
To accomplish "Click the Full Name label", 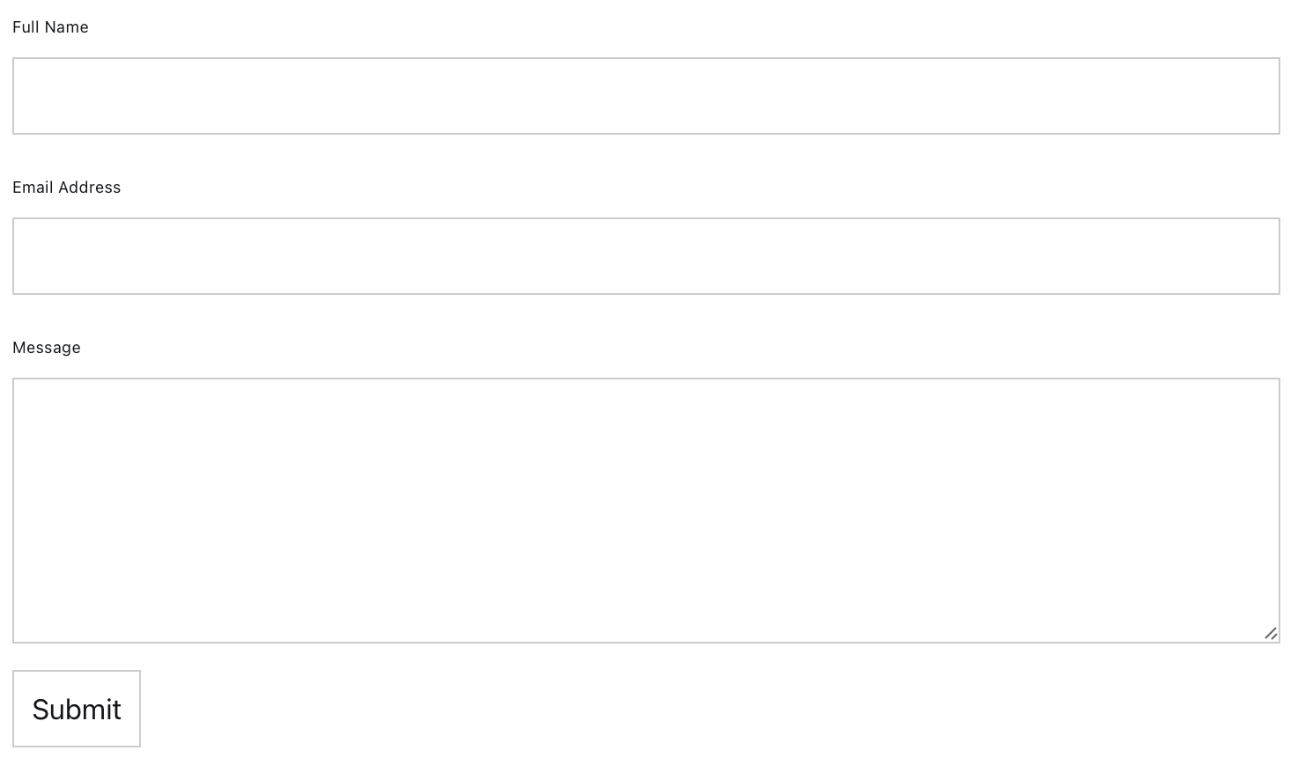I will [50, 27].
